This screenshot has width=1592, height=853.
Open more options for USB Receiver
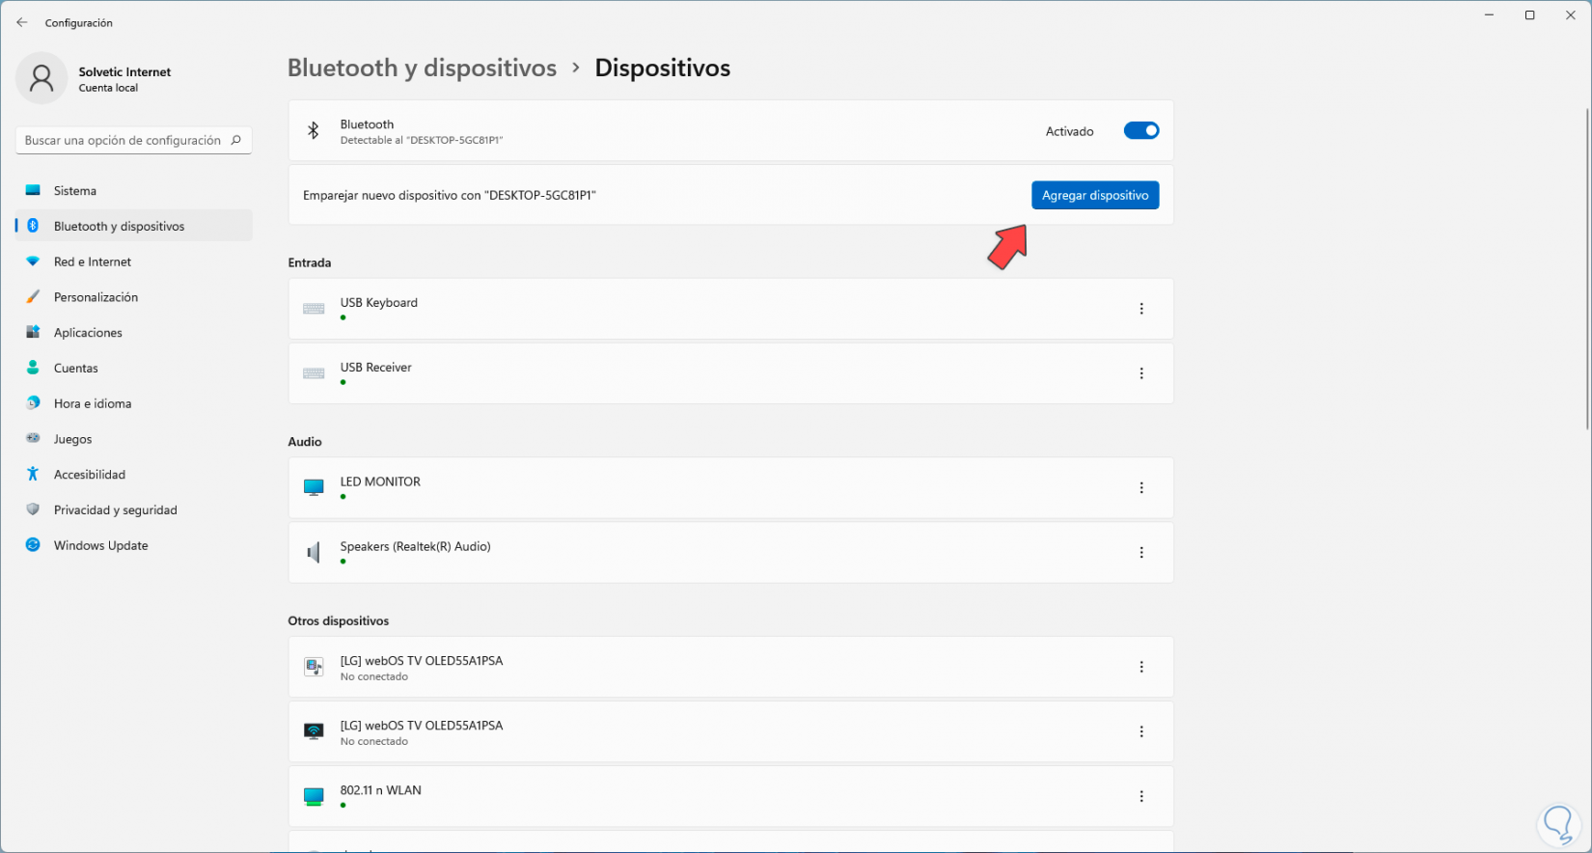pos(1141,373)
